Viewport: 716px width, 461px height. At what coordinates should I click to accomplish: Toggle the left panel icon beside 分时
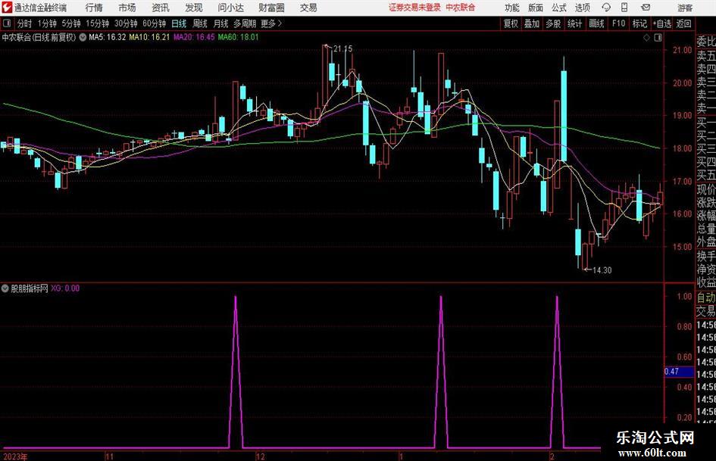7,23
